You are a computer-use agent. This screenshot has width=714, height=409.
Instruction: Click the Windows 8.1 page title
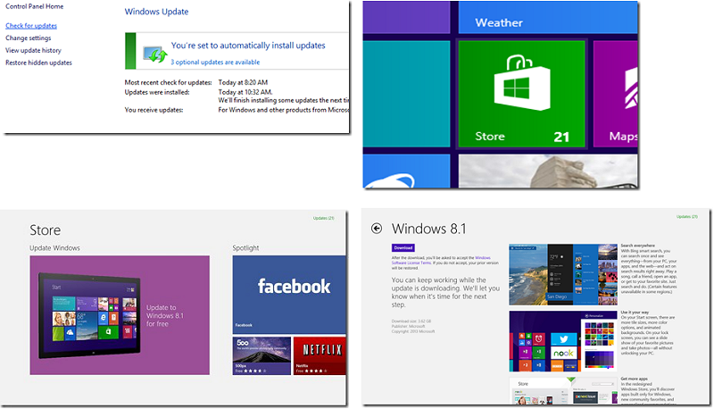[x=429, y=229]
